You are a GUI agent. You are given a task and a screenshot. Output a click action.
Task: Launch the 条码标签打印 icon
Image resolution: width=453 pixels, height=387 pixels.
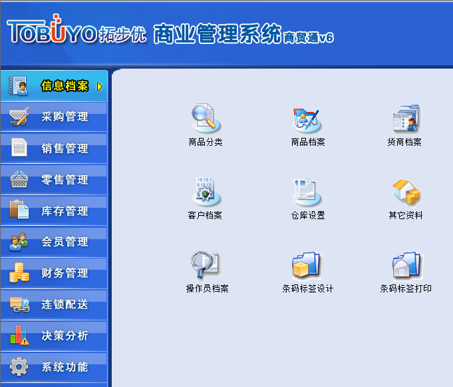coord(405,266)
